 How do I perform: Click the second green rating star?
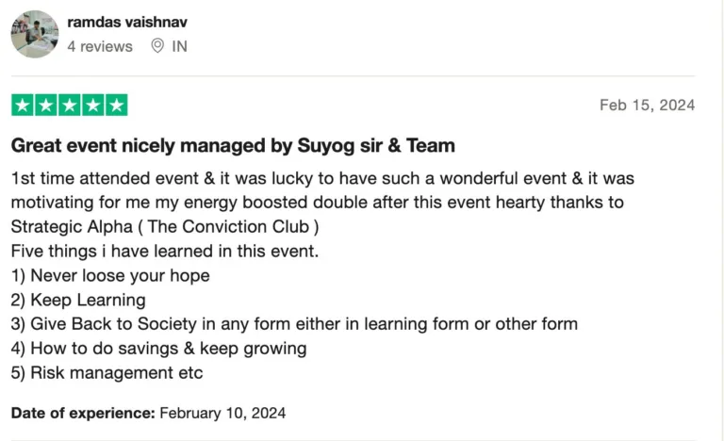coord(46,106)
